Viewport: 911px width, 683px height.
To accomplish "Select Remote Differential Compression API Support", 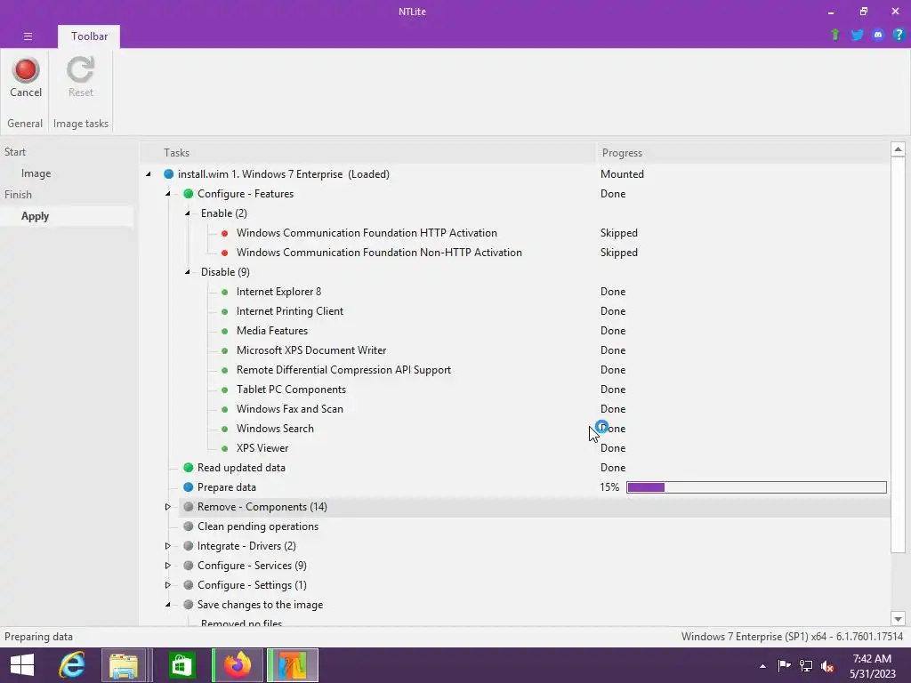I will pos(343,370).
